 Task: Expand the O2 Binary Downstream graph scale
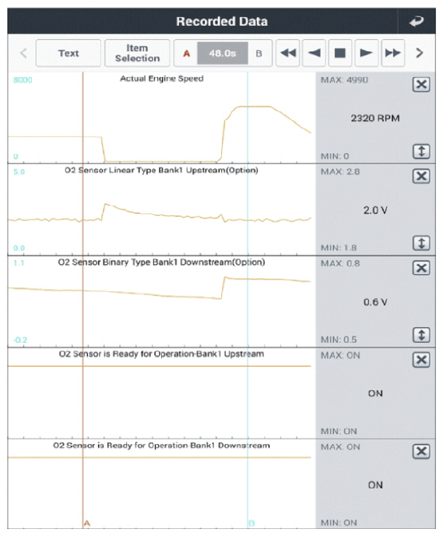(x=421, y=335)
